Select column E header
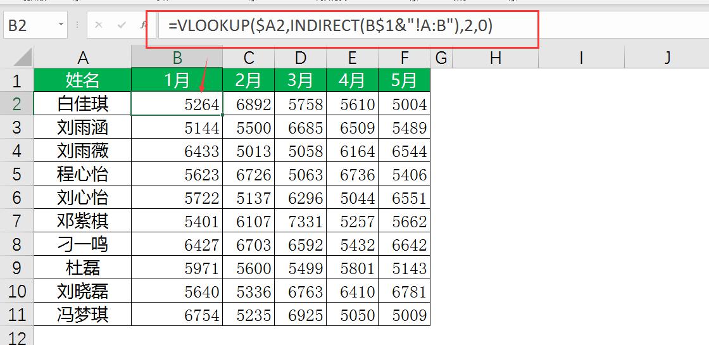This screenshot has width=709, height=345. click(x=352, y=58)
